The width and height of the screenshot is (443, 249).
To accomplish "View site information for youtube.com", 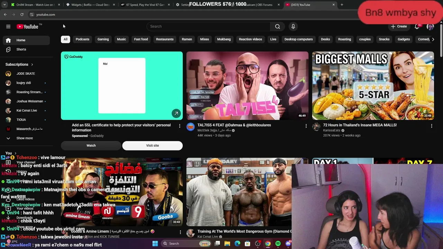I will pos(31,15).
